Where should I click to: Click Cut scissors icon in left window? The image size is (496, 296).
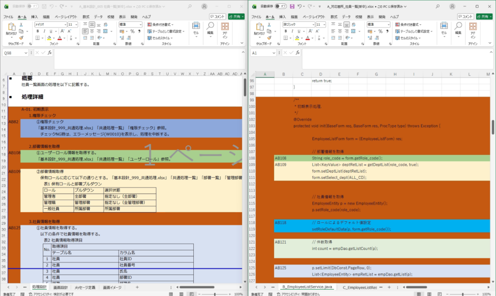tap(21, 25)
